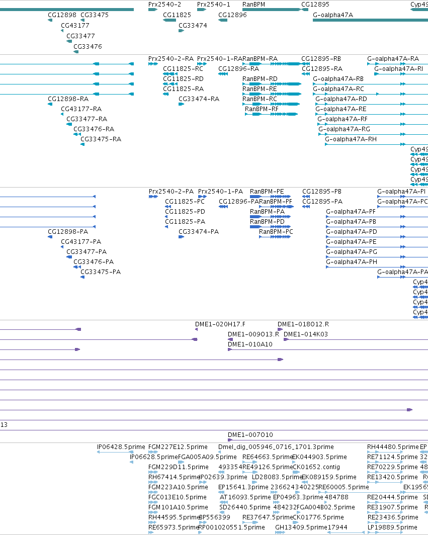
Task: Click protein RanBPM-PE
Action: point(267,192)
